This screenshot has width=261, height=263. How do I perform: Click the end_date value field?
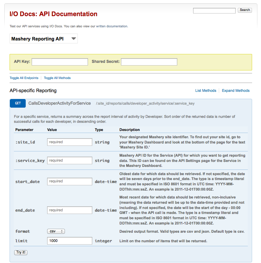pyautogui.click(x=70, y=210)
